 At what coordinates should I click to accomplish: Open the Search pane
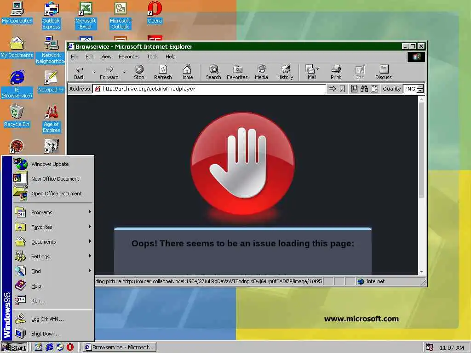[213, 73]
